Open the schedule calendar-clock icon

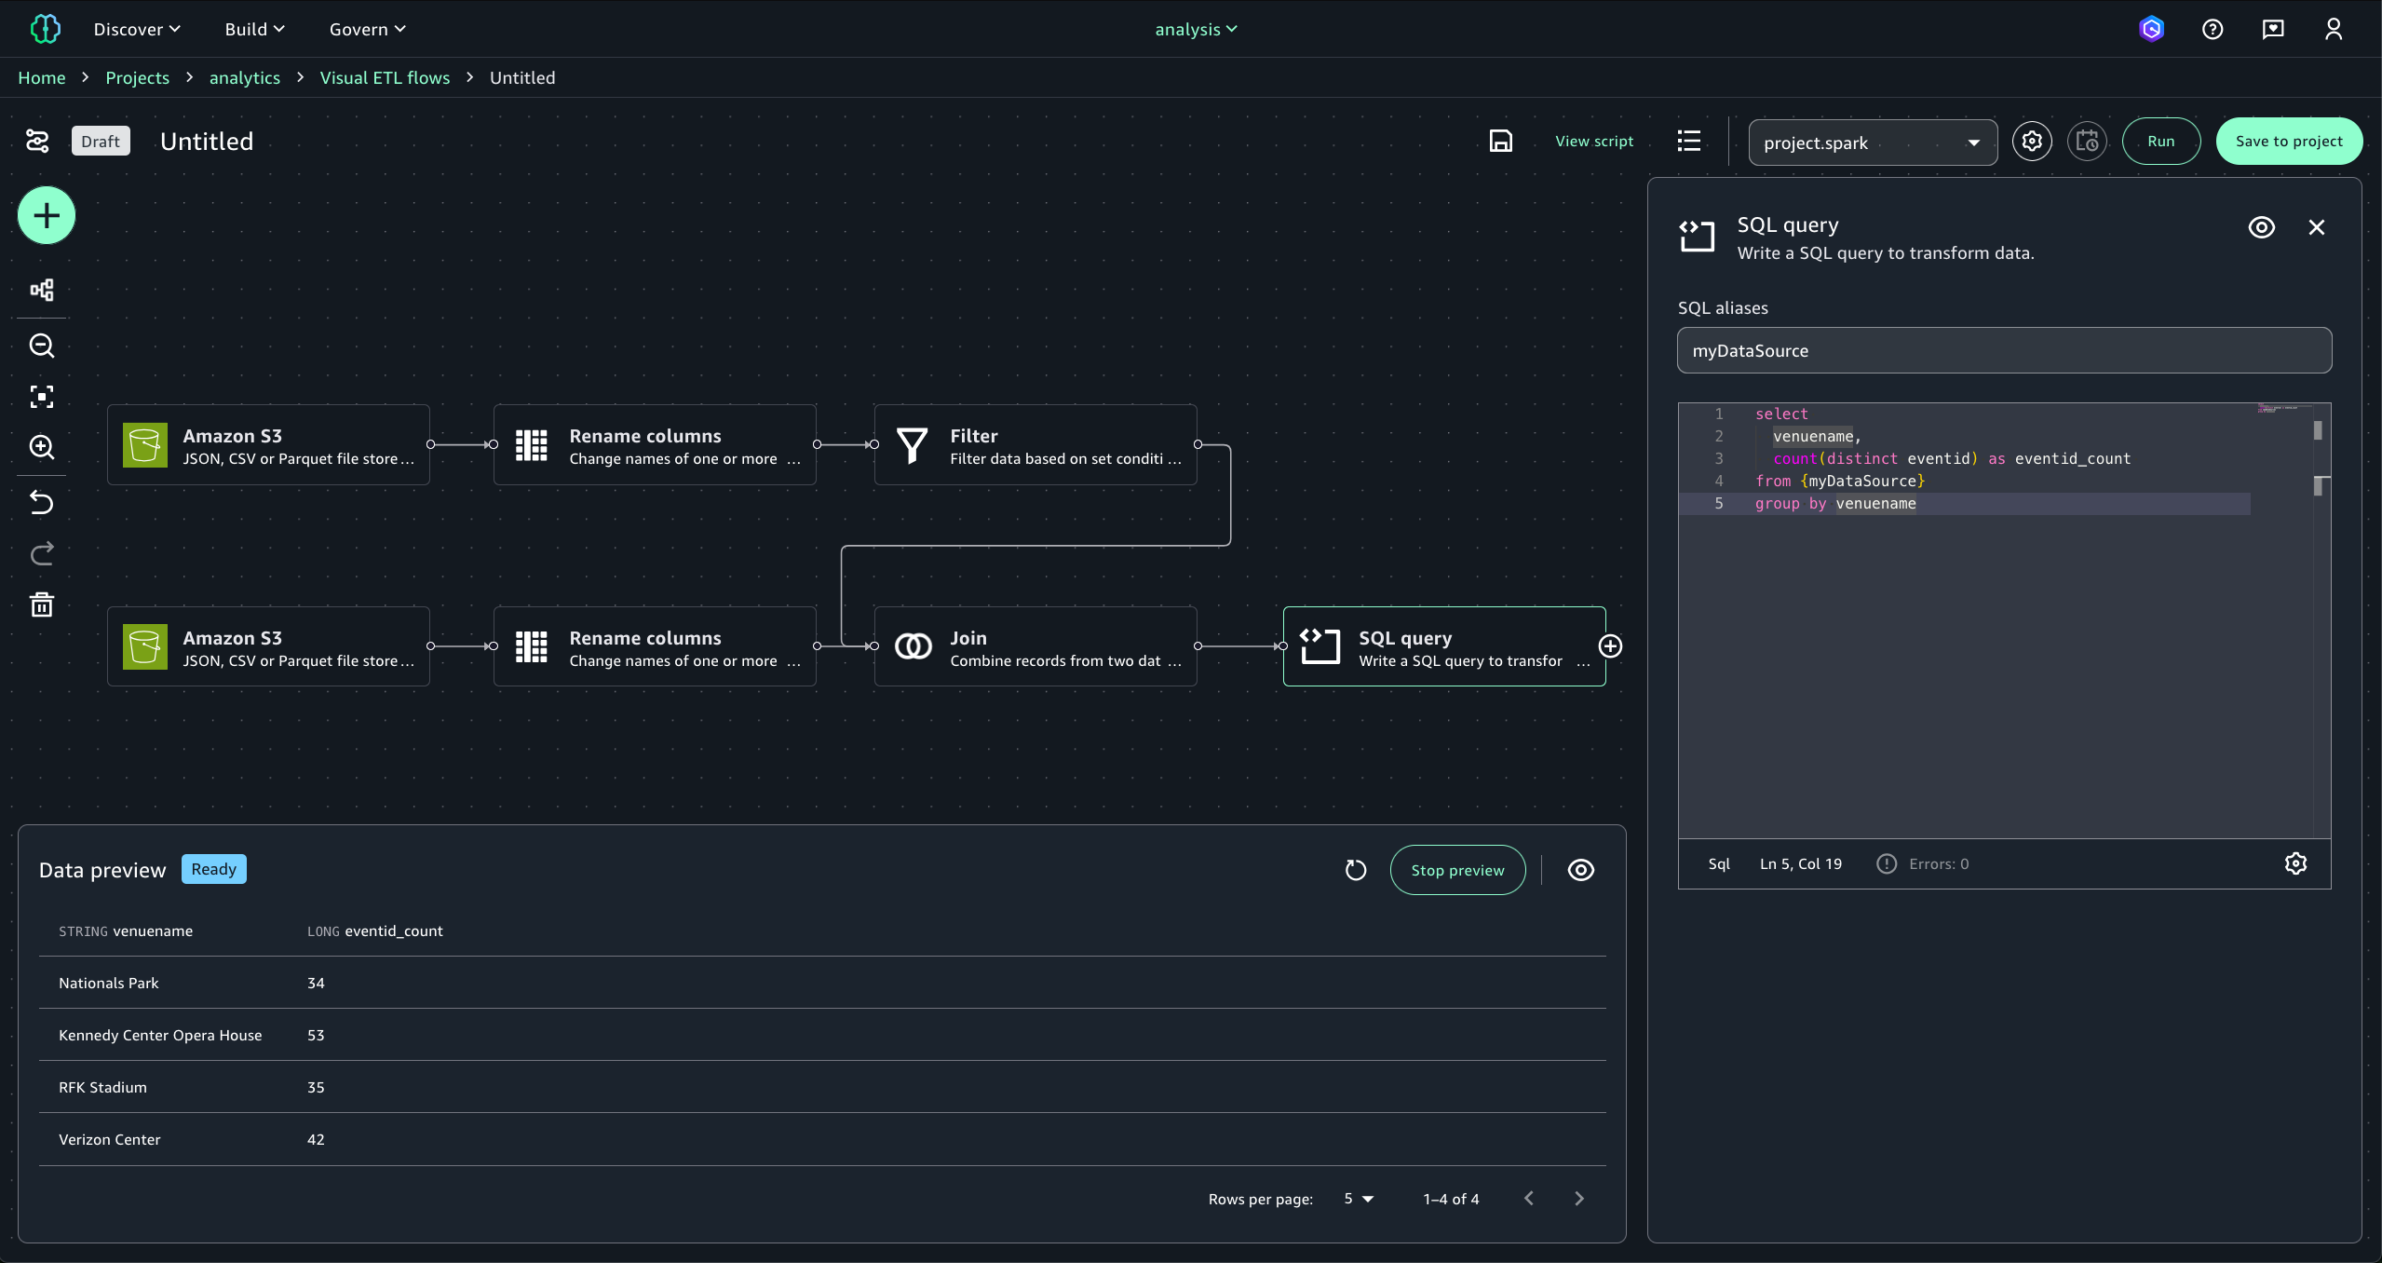(x=2087, y=142)
